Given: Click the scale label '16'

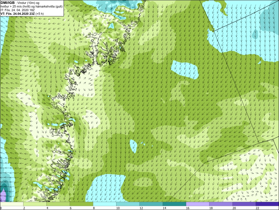Looking at the screenshot, I should pos(188,208).
